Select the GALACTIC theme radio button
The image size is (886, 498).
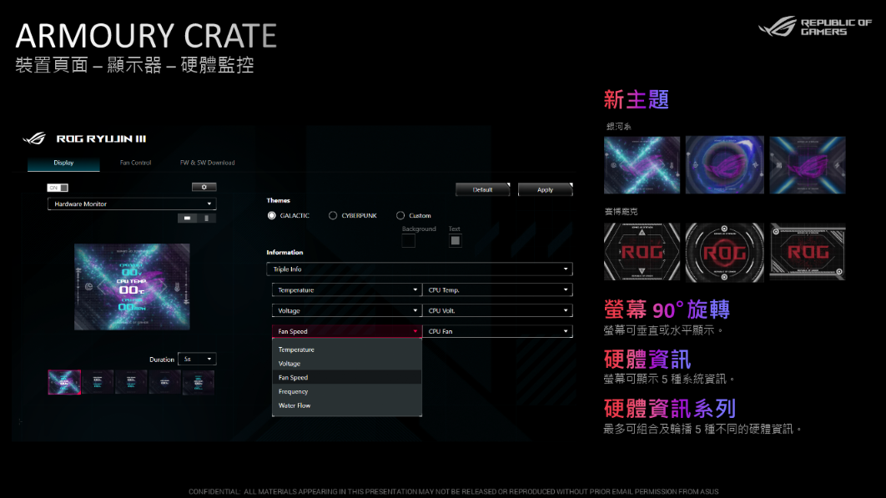[272, 215]
